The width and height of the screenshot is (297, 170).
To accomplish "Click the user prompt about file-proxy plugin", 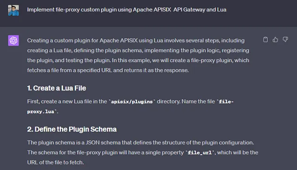I will coord(127,10).
